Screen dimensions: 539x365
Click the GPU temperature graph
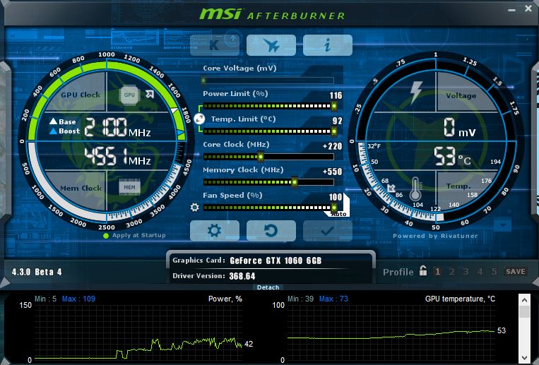pos(391,332)
